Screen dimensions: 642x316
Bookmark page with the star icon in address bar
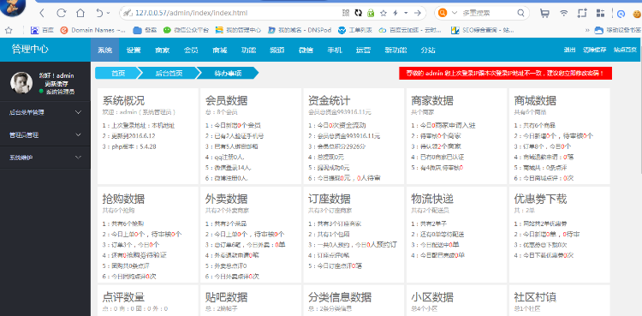[x=383, y=13]
